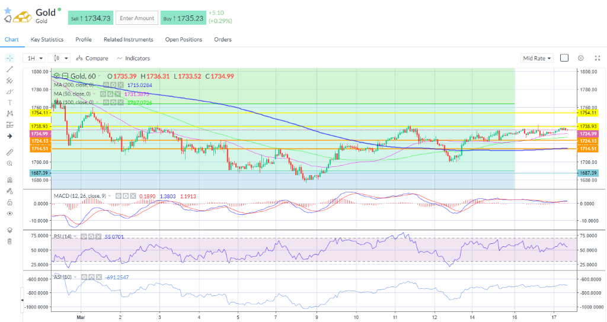Image resolution: width=607 pixels, height=322 pixels.
Task: Click the ruler measure tool
Action: 9,152
